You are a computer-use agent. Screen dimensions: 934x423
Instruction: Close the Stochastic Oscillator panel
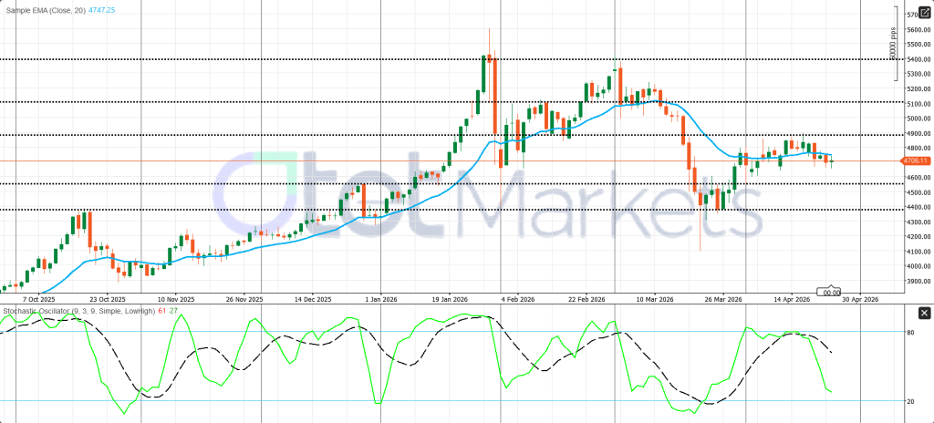(x=924, y=314)
